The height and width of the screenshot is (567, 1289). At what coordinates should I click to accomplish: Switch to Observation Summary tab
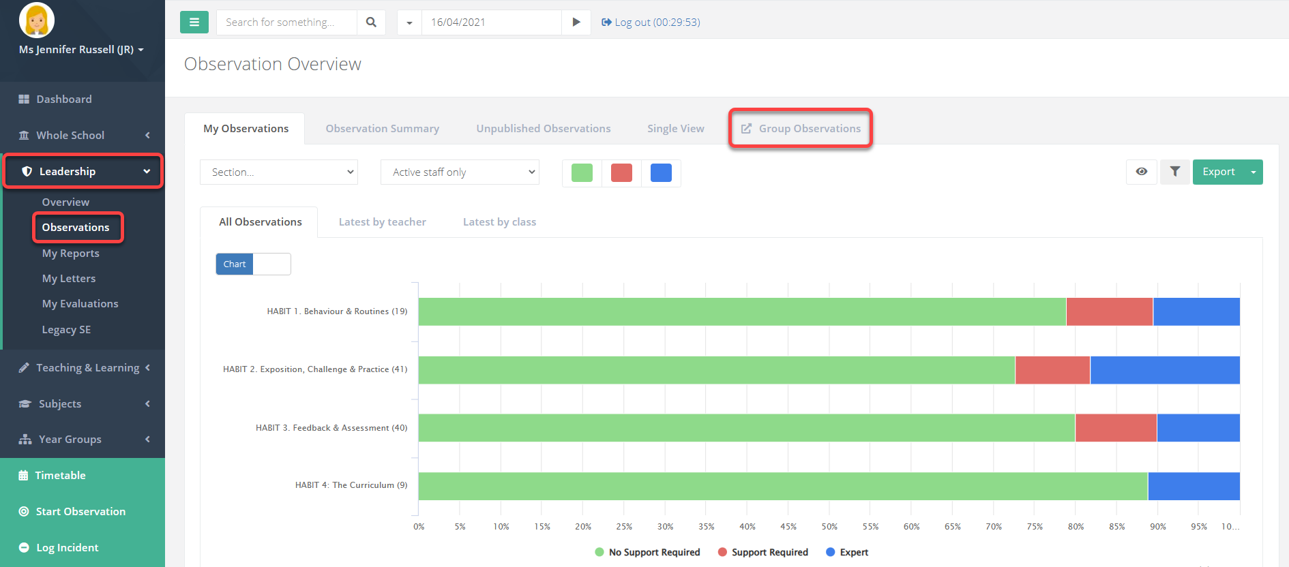click(x=382, y=128)
